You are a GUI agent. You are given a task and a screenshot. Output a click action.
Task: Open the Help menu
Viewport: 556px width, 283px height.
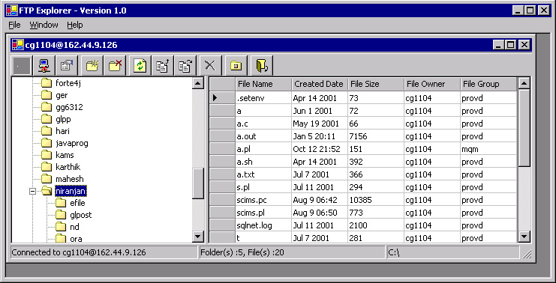75,25
